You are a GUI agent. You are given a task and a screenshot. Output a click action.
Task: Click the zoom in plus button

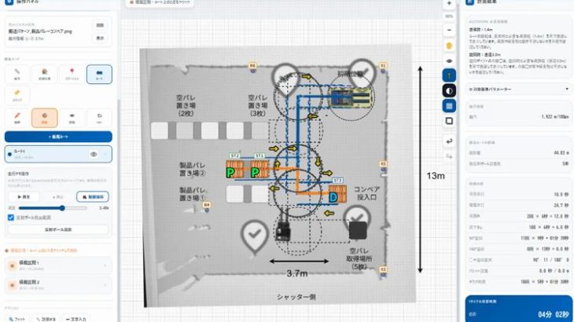click(x=449, y=4)
